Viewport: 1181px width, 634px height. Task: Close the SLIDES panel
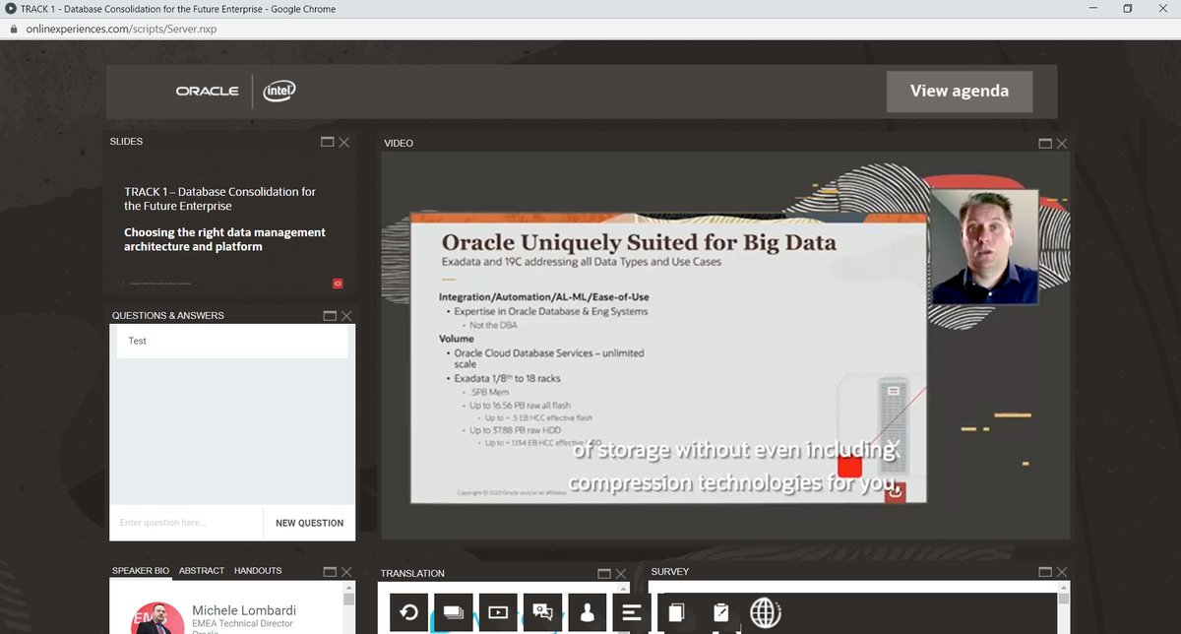pyautogui.click(x=344, y=142)
